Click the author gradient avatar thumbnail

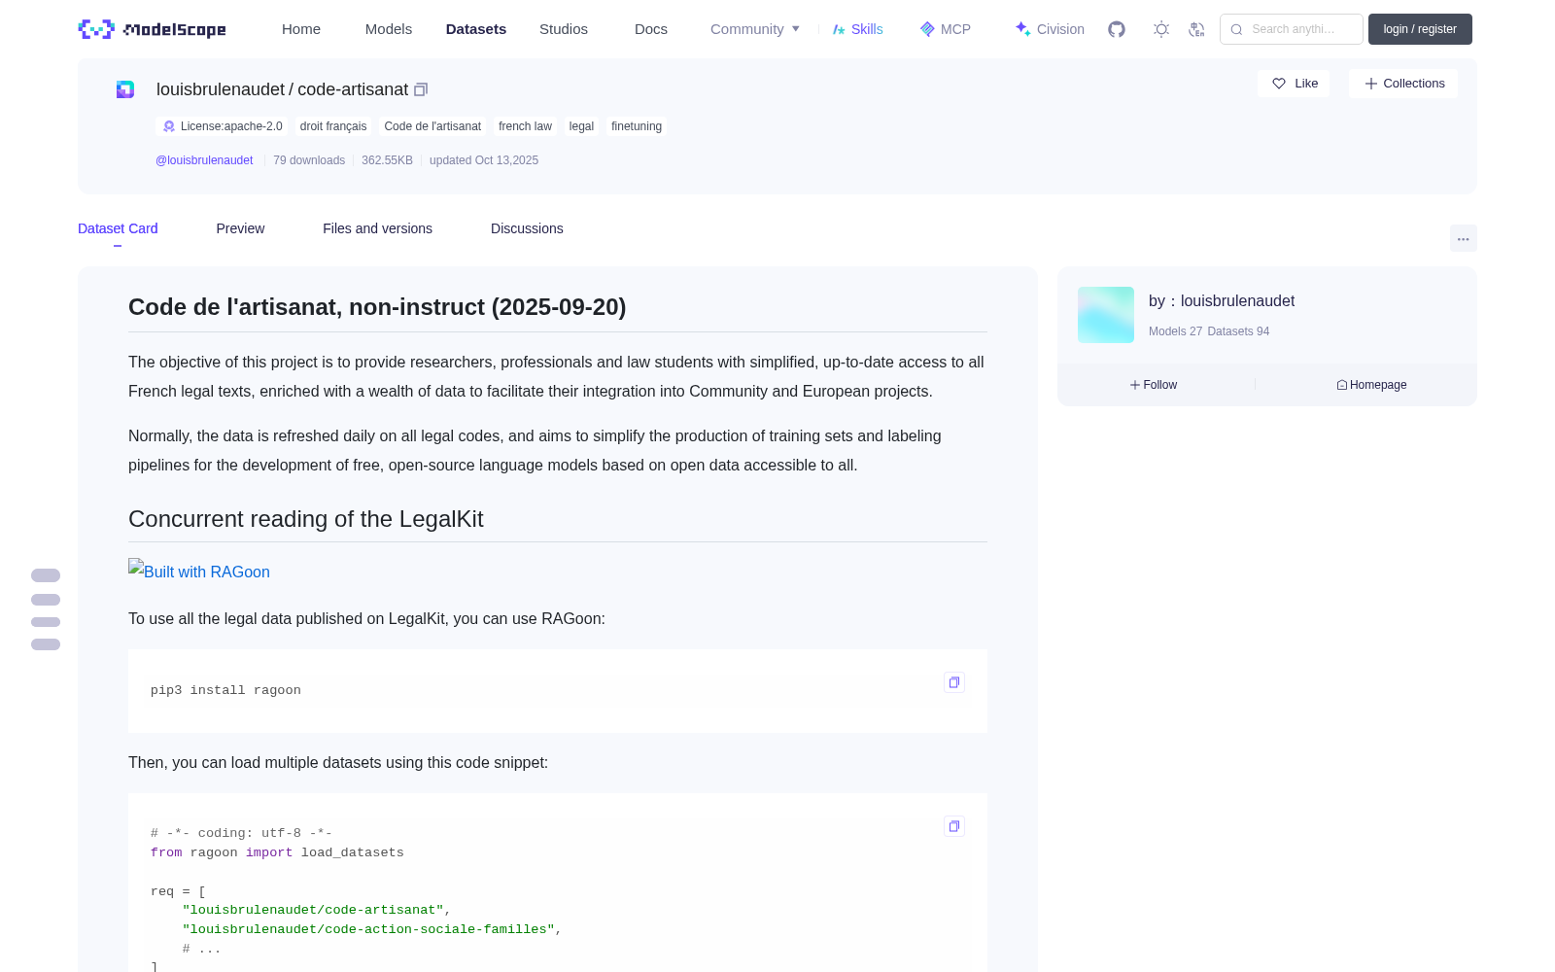1106,315
